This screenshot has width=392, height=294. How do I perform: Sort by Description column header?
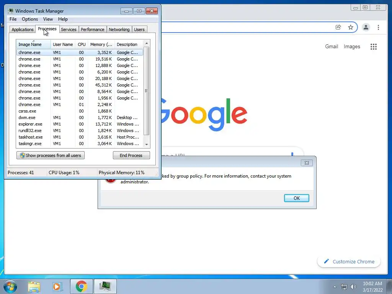[129, 44]
